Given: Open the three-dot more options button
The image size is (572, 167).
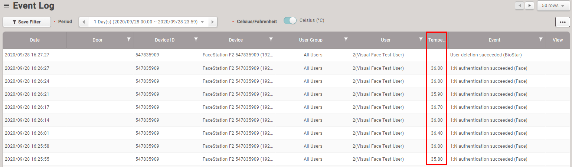Looking at the screenshot, I should coord(562,22).
